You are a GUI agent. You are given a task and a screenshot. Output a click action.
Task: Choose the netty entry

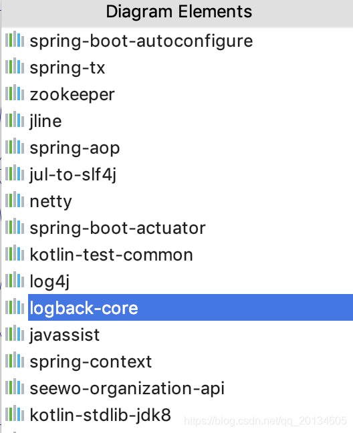pyautogui.click(x=177, y=201)
